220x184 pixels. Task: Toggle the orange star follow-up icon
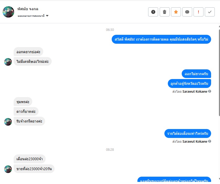(176, 12)
